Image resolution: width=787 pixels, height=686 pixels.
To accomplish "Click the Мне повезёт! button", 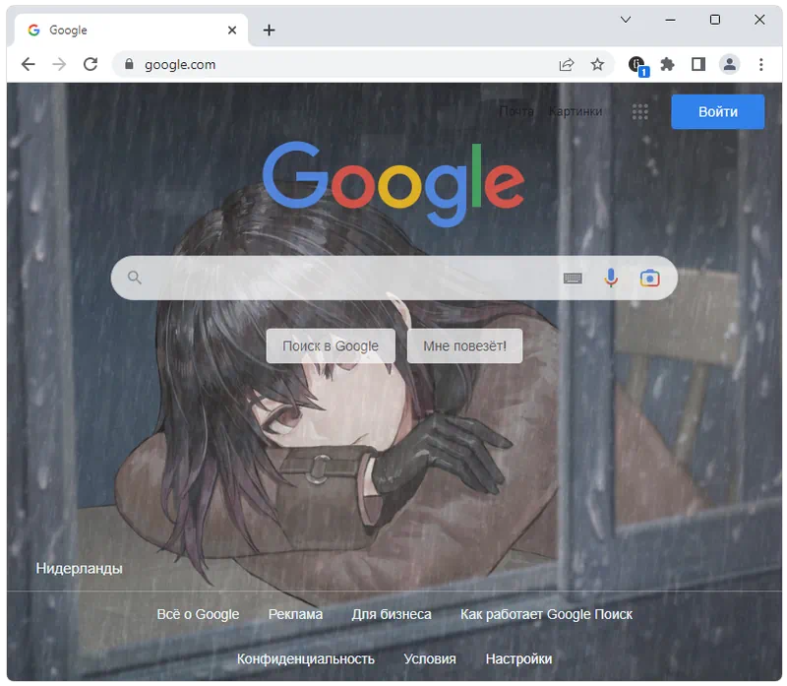I will tap(464, 346).
